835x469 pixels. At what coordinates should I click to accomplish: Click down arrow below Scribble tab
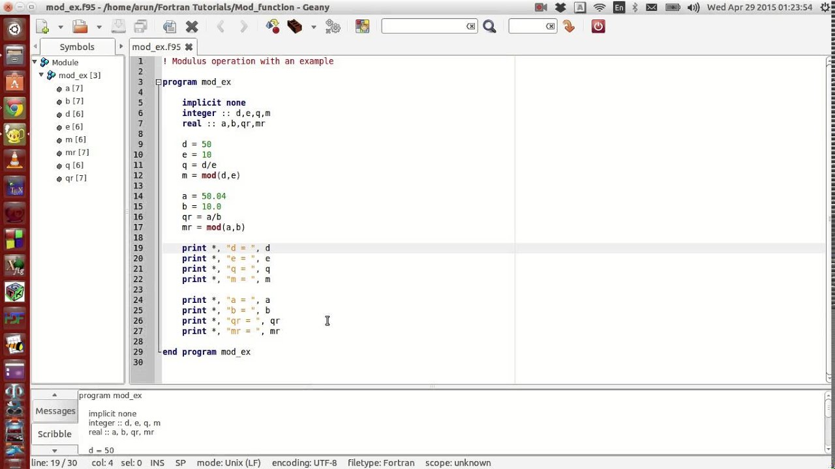(54, 450)
